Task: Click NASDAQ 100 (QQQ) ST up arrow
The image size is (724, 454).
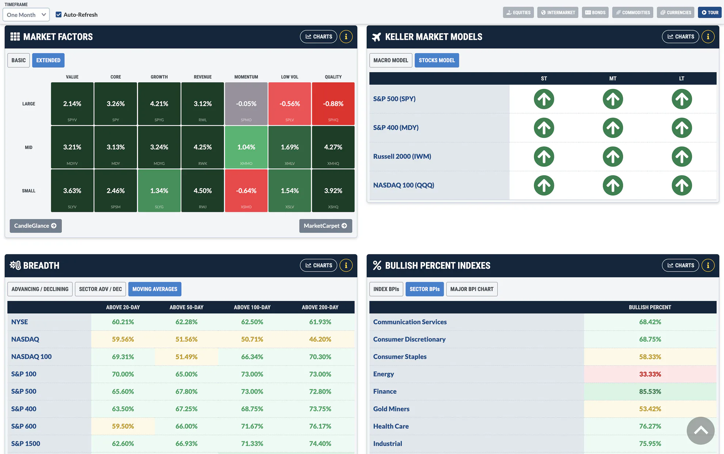Action: 544,185
